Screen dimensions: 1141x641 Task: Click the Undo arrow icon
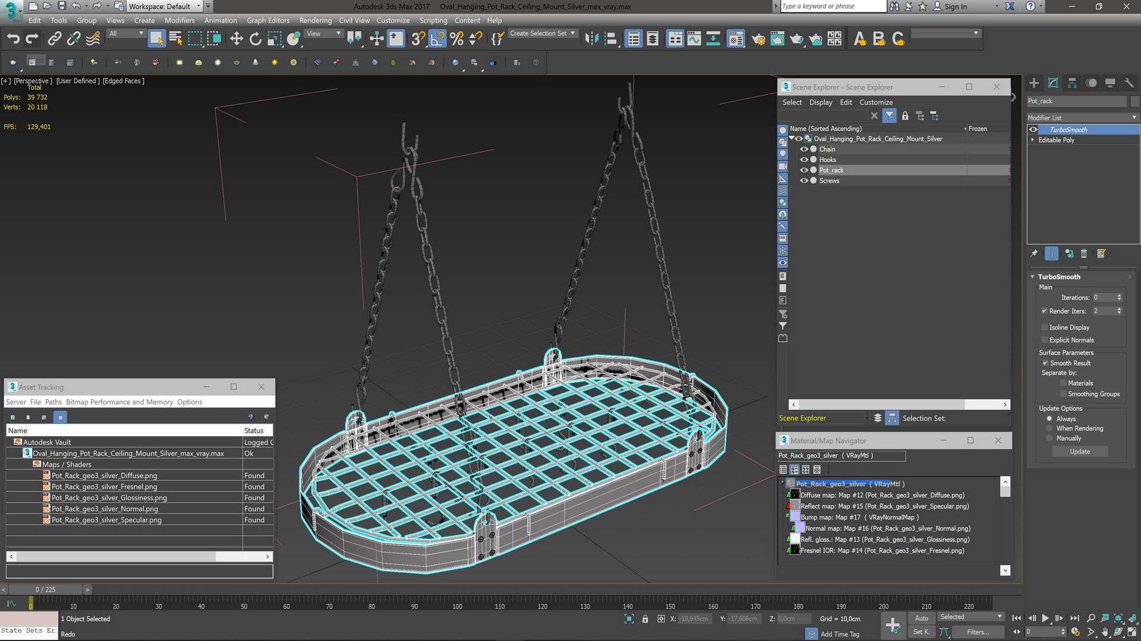click(x=13, y=39)
